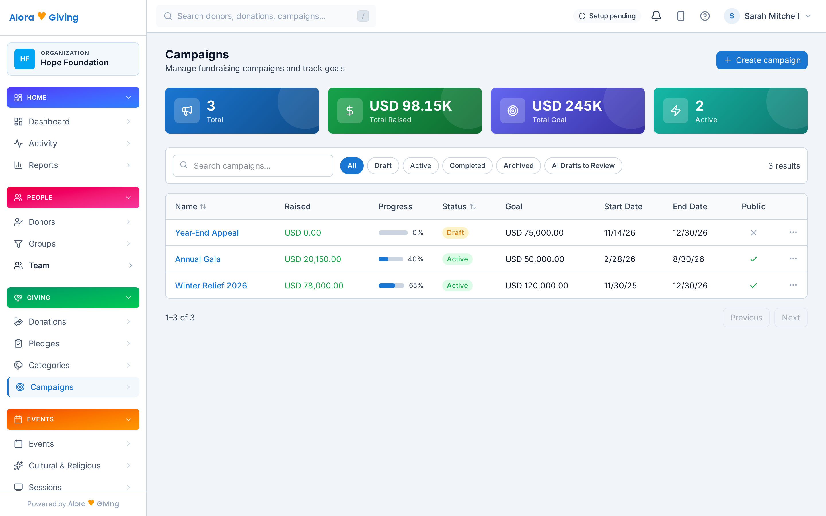
Task: Open row actions for Year-End Appeal
Action: pyautogui.click(x=793, y=232)
